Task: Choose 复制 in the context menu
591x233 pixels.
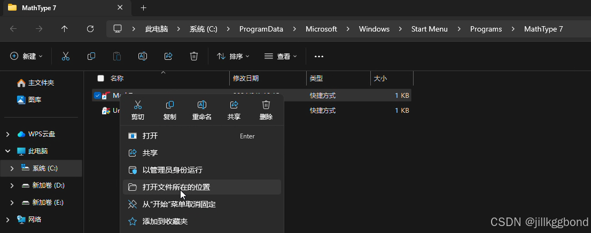Action: pyautogui.click(x=169, y=111)
